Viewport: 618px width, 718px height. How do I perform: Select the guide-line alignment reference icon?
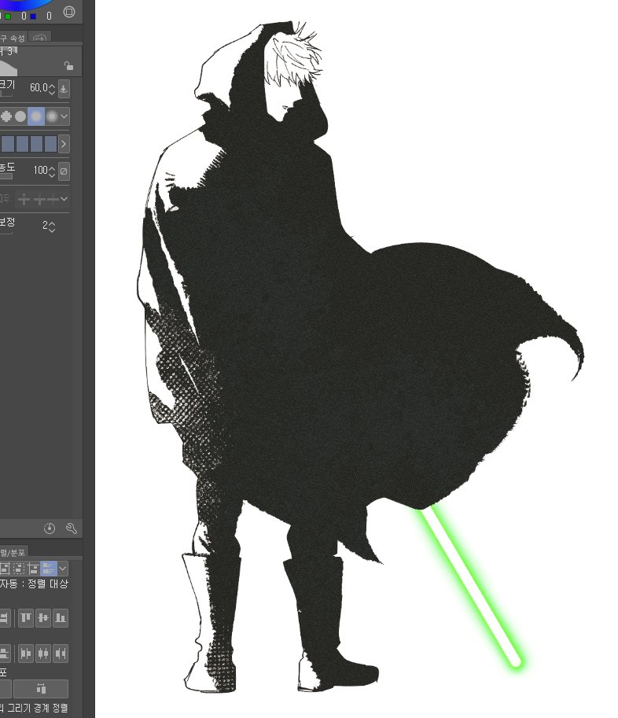click(x=34, y=569)
